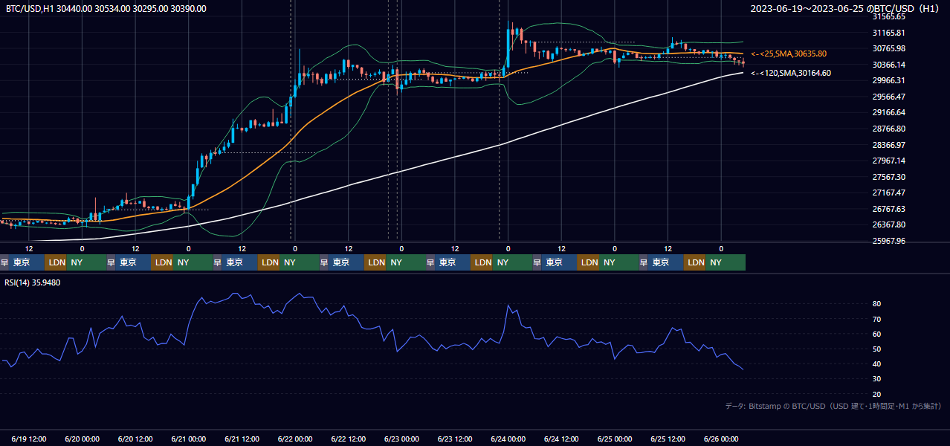Click the 6/25 00:00 date label
950x446 pixels.
[x=614, y=439]
